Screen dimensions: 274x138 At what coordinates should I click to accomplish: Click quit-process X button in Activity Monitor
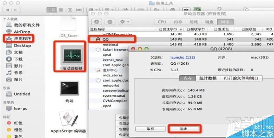coord(97,22)
